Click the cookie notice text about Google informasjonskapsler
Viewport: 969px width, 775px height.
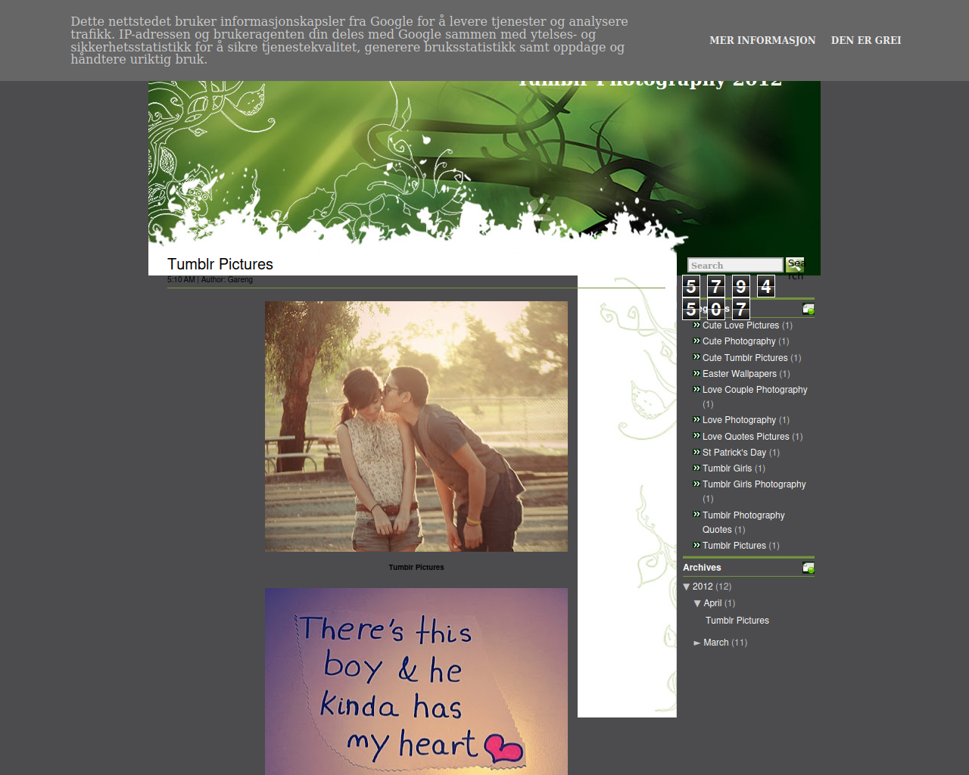(349, 40)
